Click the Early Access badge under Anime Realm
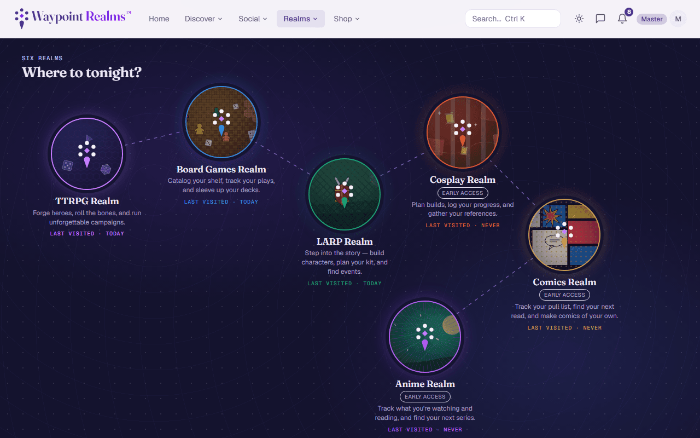The width and height of the screenshot is (700, 438). point(425,396)
